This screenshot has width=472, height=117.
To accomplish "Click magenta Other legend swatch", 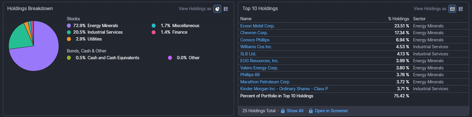I will click(170, 58).
